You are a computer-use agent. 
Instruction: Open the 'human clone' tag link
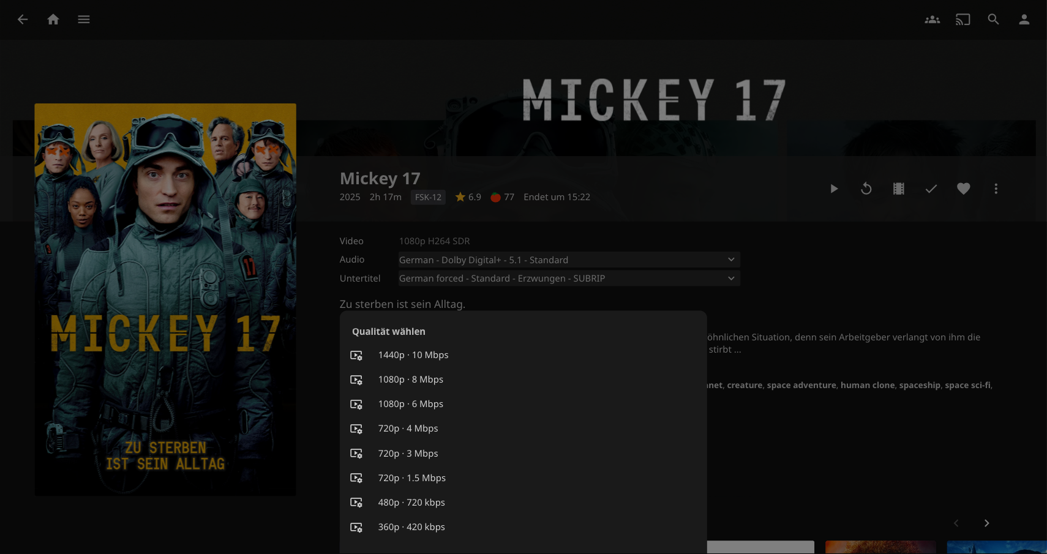click(868, 385)
